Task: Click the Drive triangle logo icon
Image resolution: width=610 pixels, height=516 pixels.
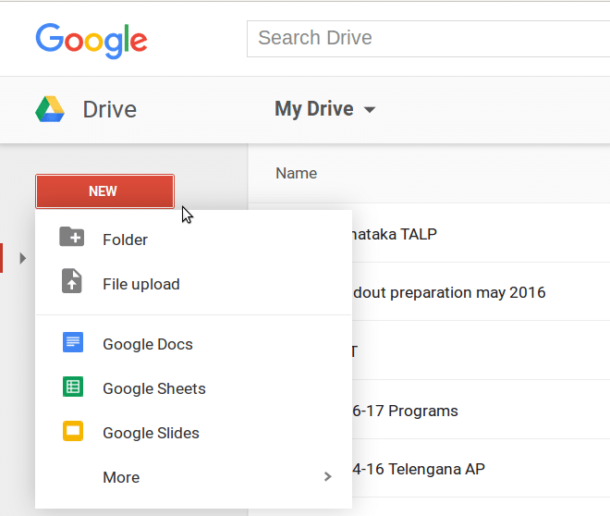Action: 50,109
